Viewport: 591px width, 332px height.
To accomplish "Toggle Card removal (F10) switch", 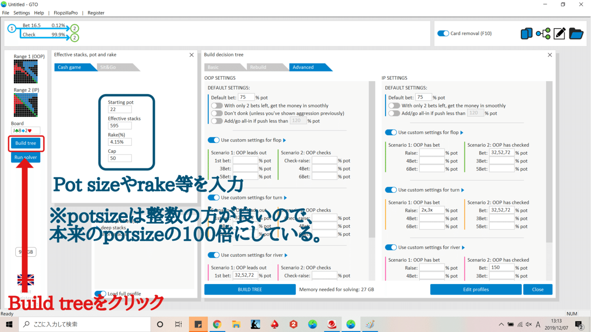I will pos(443,34).
